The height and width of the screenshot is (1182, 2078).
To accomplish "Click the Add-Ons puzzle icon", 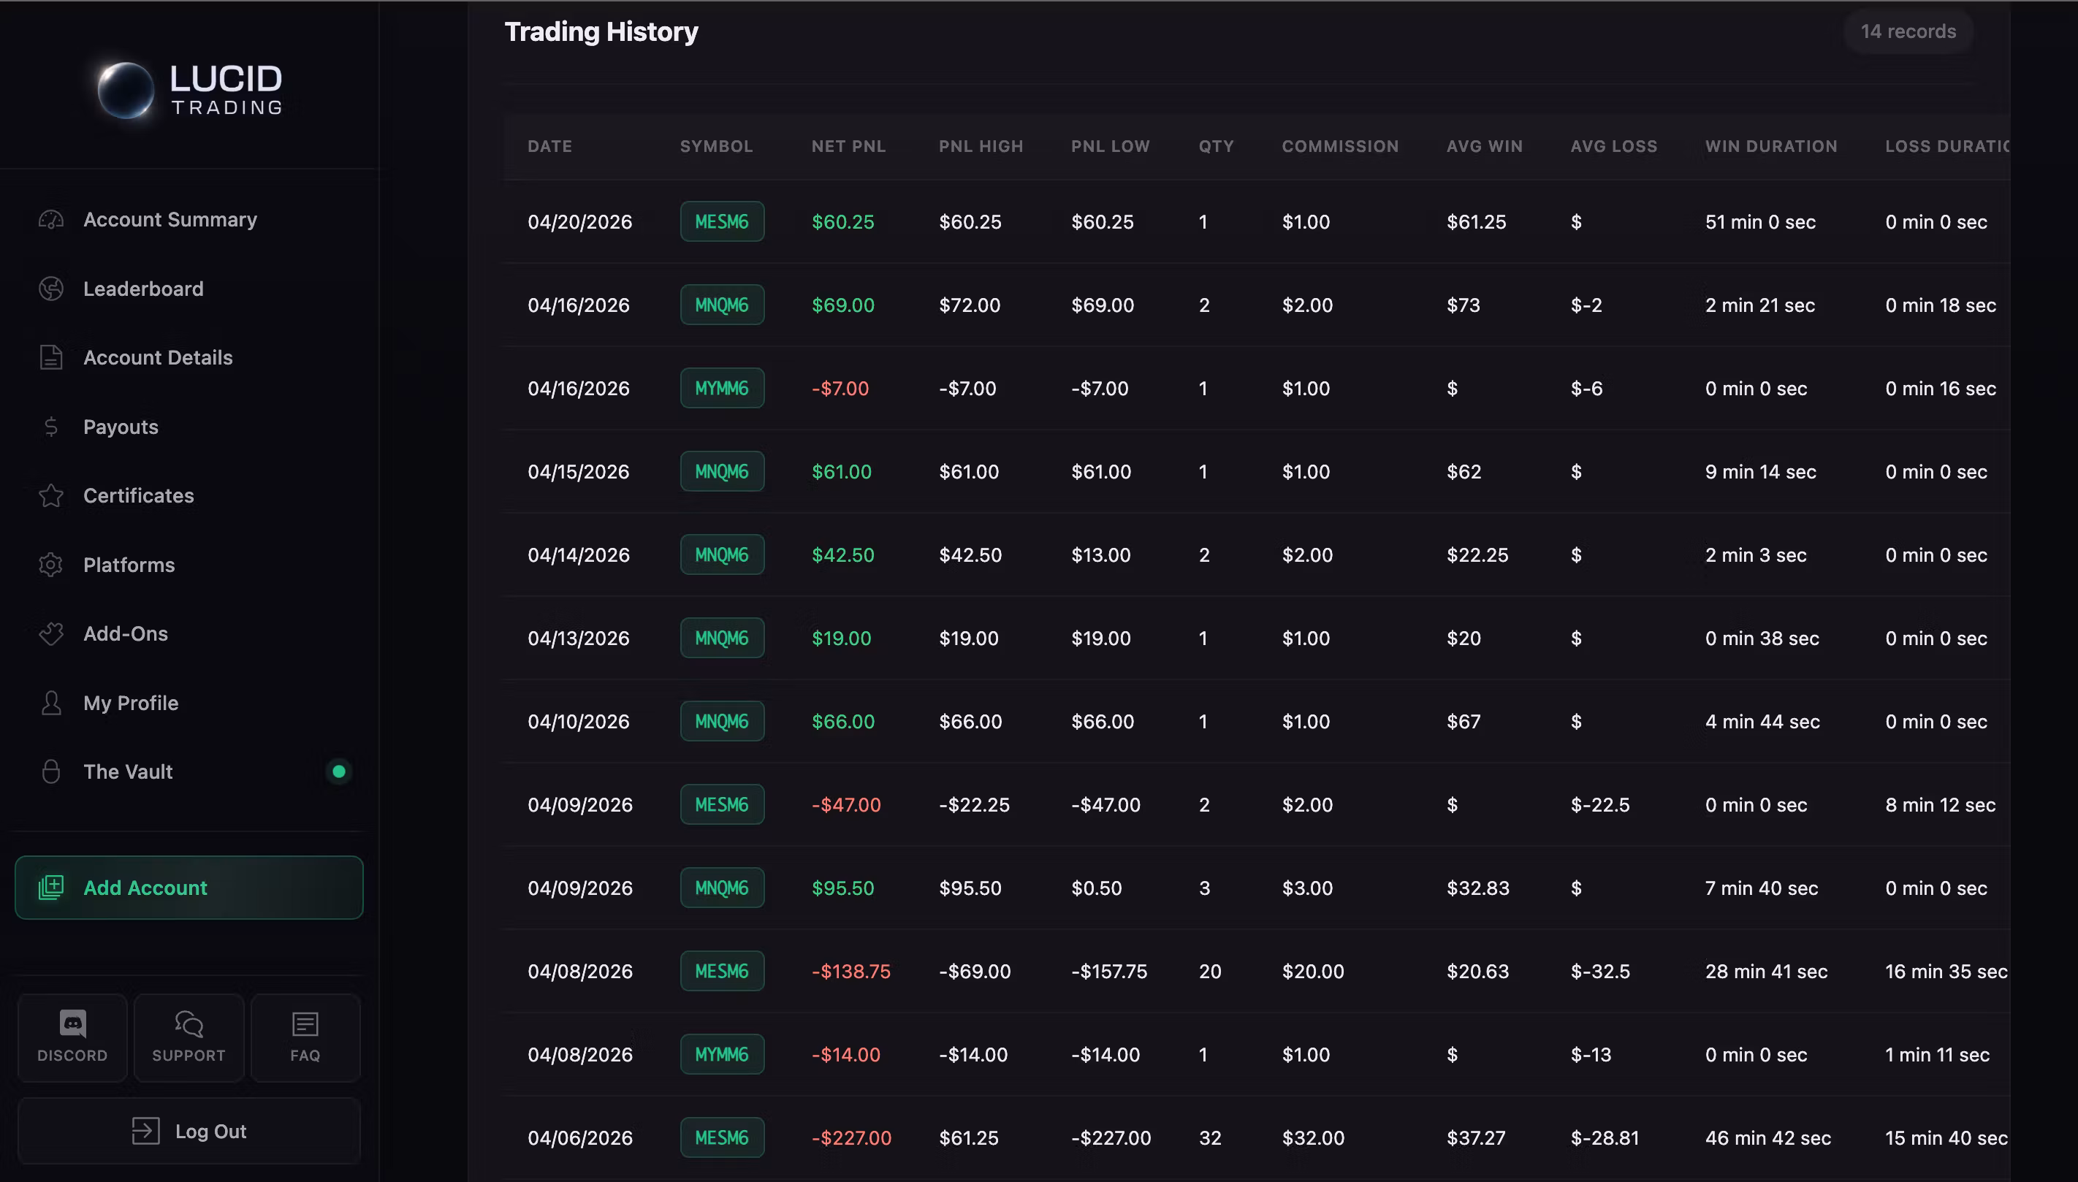I will pyautogui.click(x=51, y=633).
